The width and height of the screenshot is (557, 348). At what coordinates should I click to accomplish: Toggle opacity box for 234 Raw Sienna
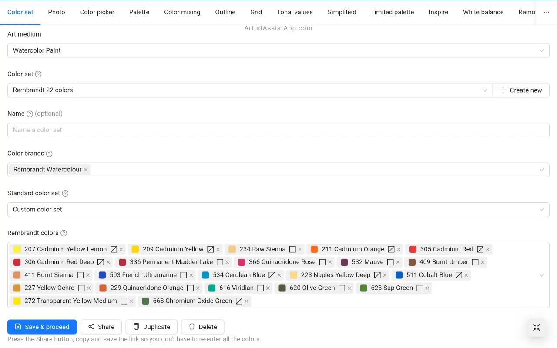292,249
